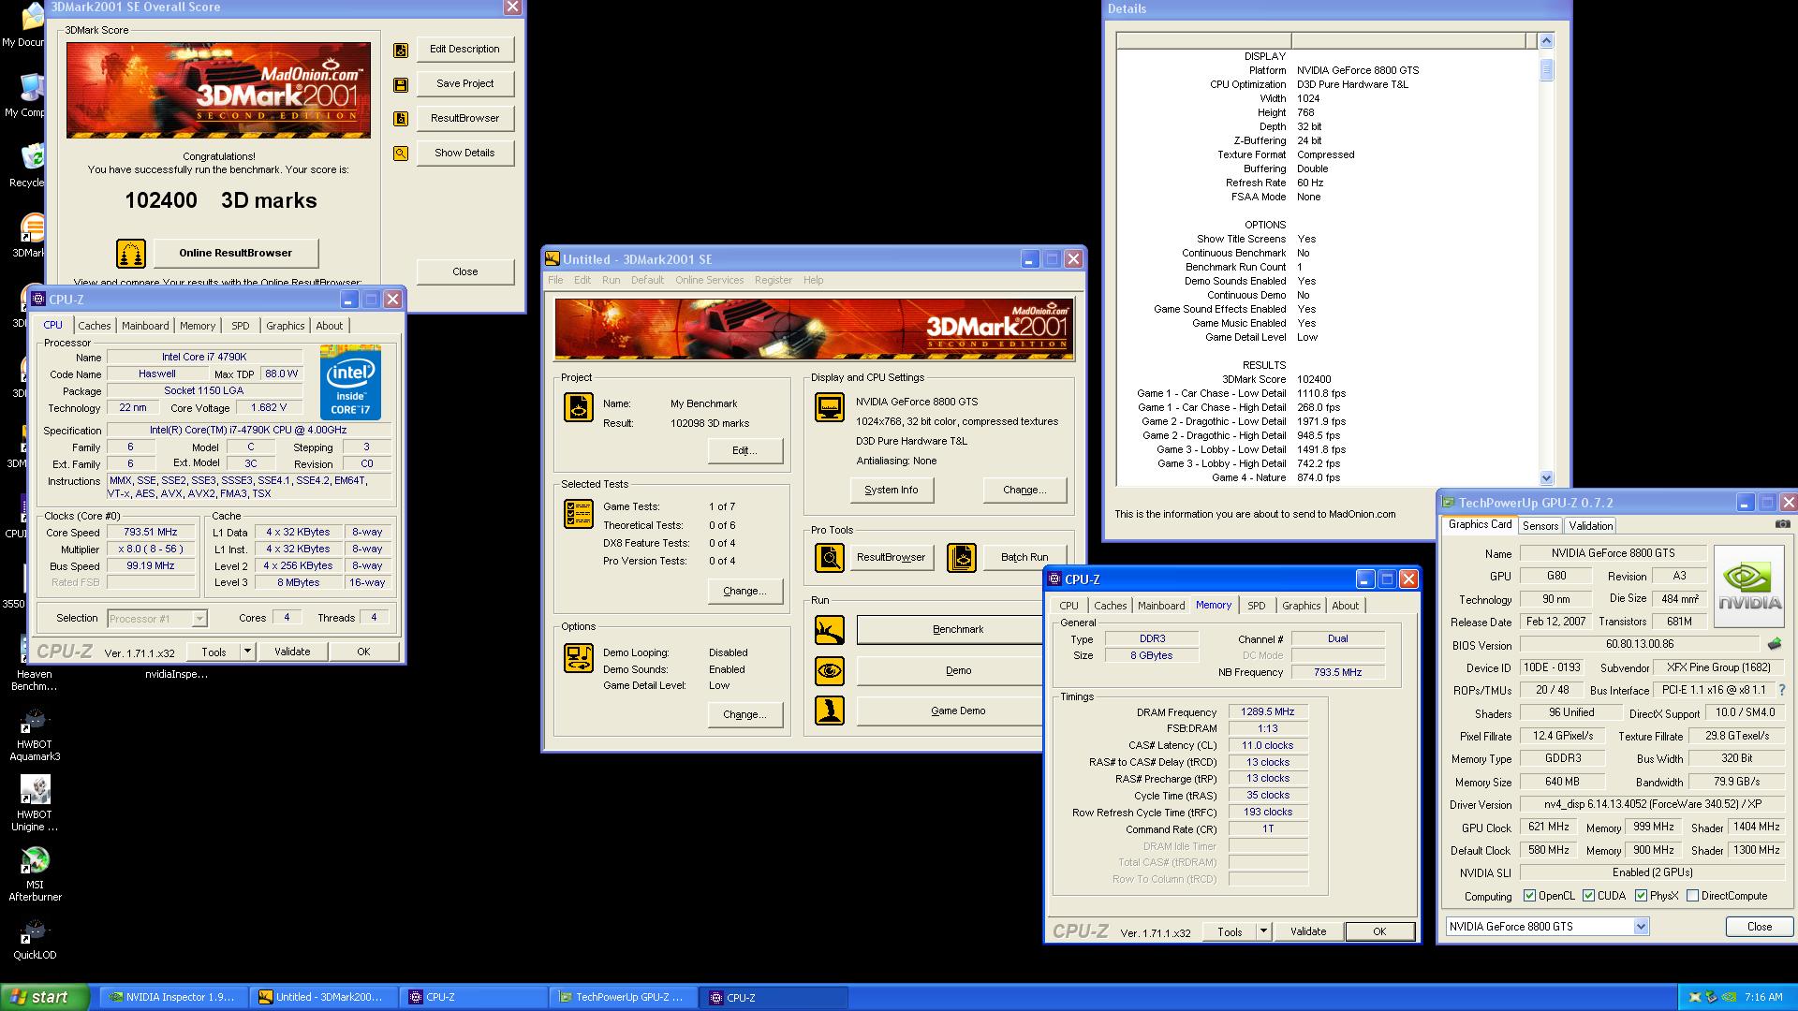Click the GPU-Z screenshot camera icon
The image size is (1798, 1011).
pyautogui.click(x=1782, y=524)
